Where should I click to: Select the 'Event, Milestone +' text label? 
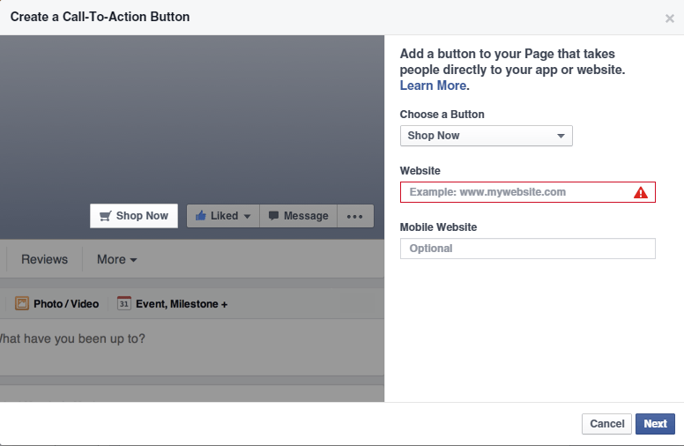(182, 304)
